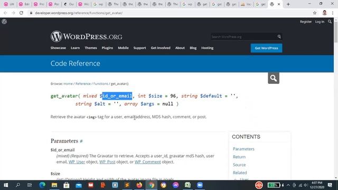This screenshot has height=190, width=338.
Task: Go to Functions in the breadcrumb
Action: 101,83
